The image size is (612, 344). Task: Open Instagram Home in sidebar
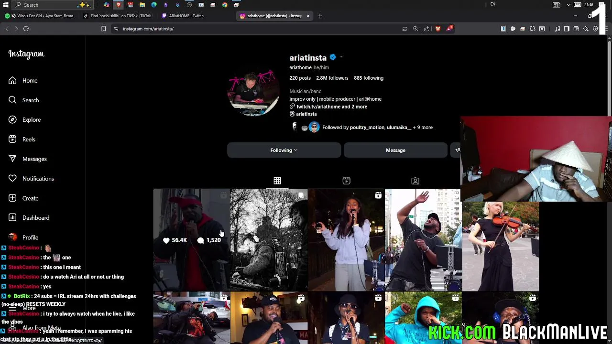pyautogui.click(x=23, y=80)
